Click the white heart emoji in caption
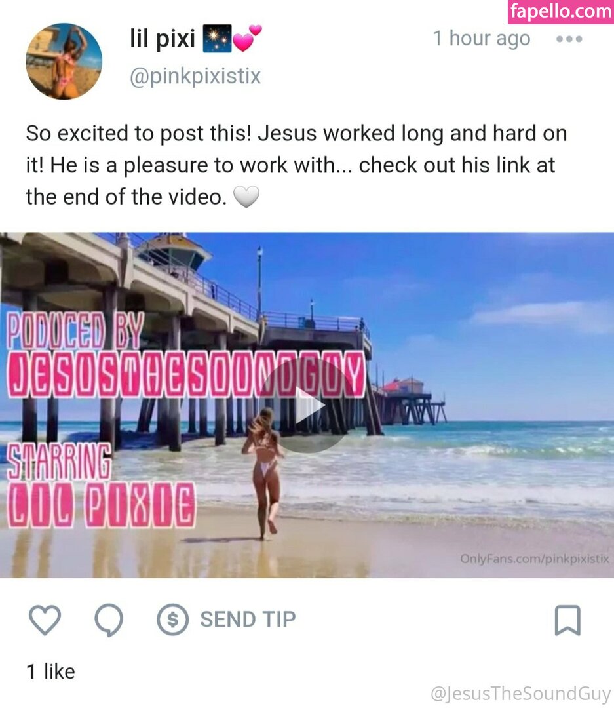This screenshot has width=614, height=708. click(x=246, y=197)
